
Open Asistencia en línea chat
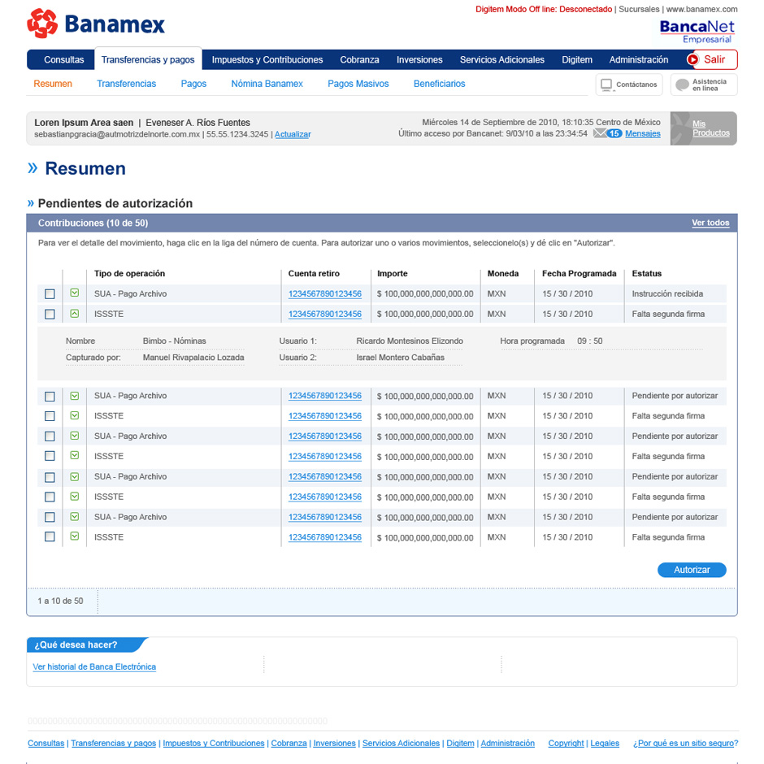click(x=704, y=85)
